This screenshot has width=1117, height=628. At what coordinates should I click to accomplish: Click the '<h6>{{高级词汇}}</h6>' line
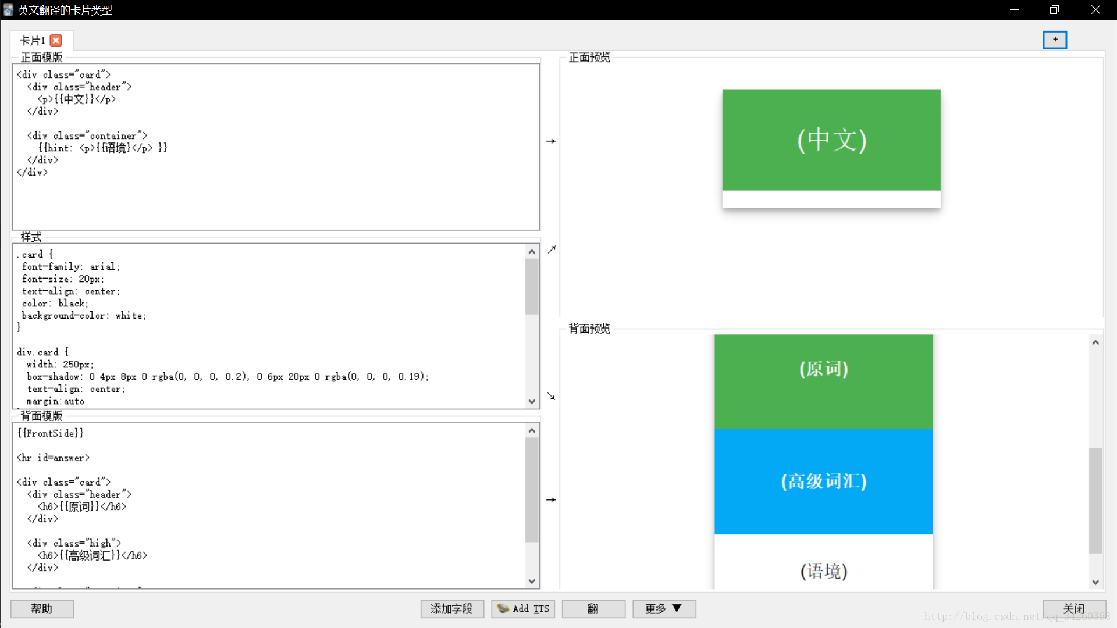(x=93, y=555)
